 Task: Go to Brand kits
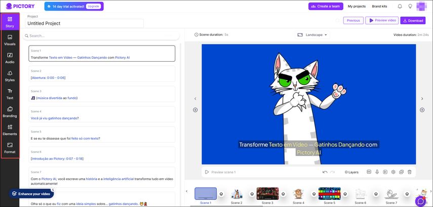coord(379,7)
